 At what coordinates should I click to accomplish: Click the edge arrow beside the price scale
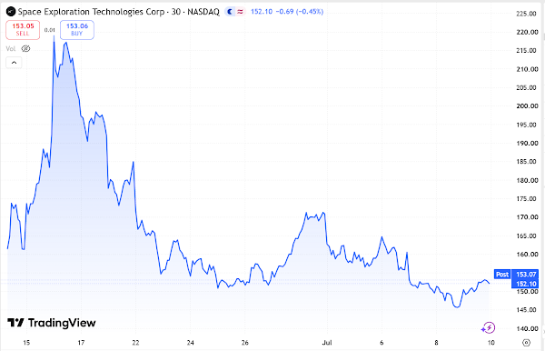(543, 332)
